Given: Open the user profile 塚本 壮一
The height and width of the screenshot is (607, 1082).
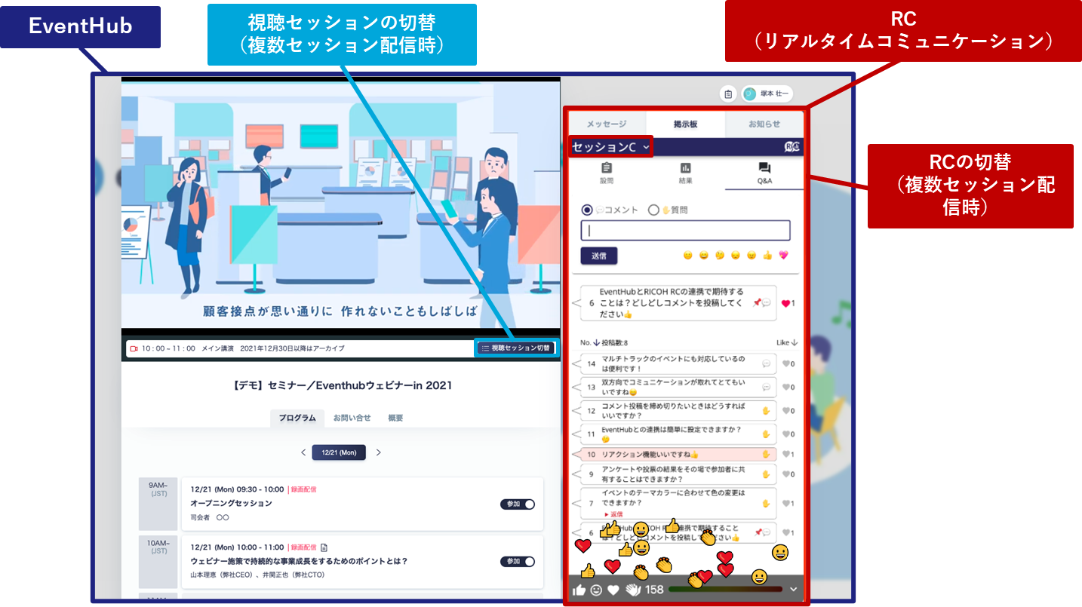Looking at the screenshot, I should click(x=767, y=94).
